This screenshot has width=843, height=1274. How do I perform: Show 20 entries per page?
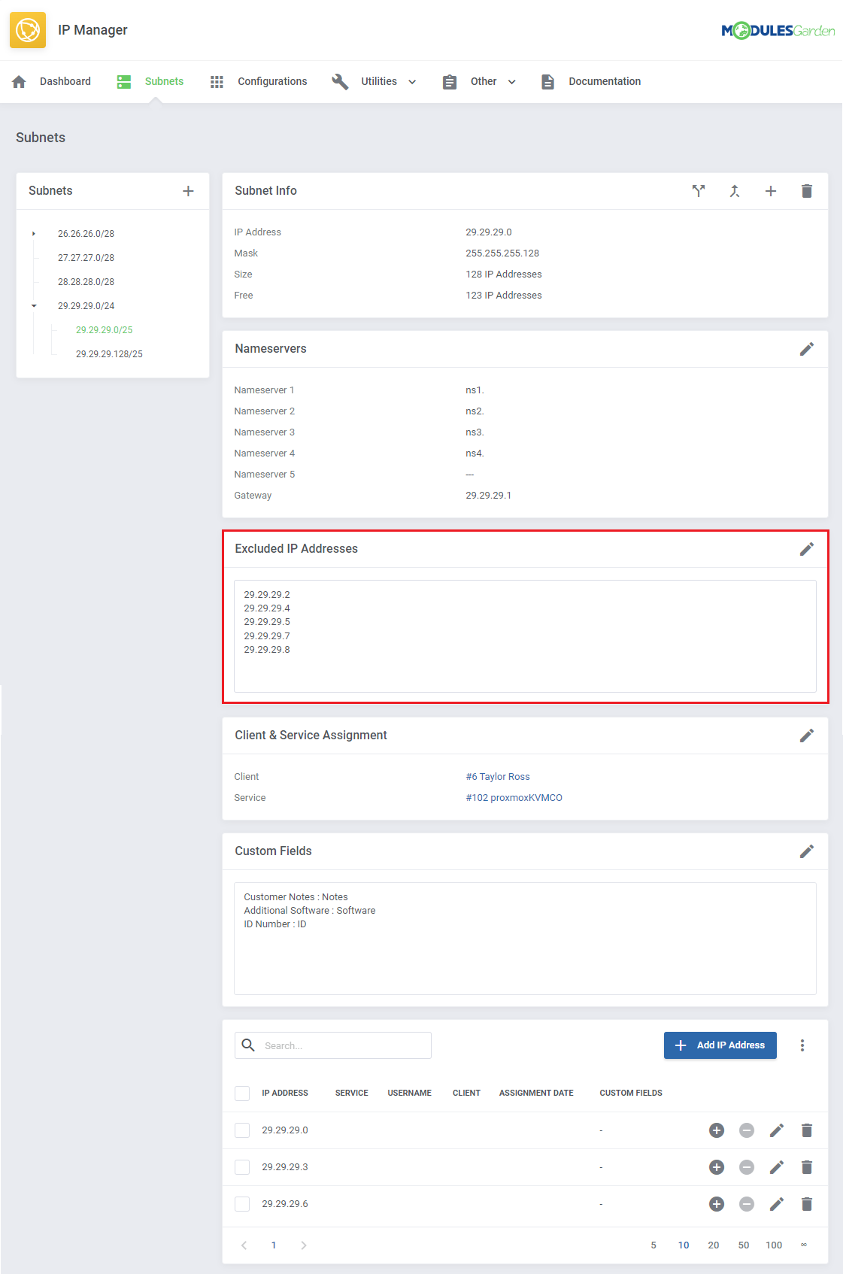(714, 1245)
